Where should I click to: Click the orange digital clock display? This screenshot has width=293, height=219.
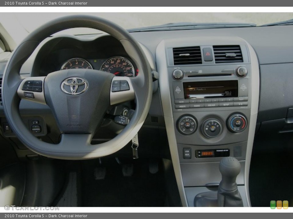207,154
